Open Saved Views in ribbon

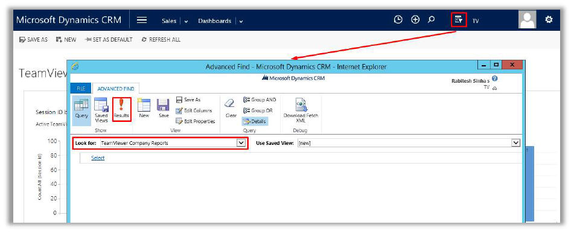(x=101, y=110)
